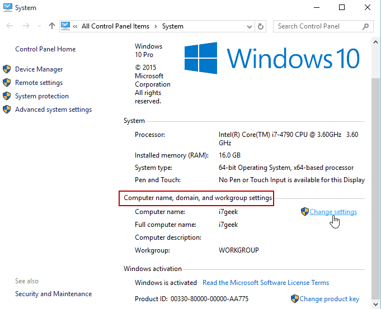Maximize the System window

342,7
